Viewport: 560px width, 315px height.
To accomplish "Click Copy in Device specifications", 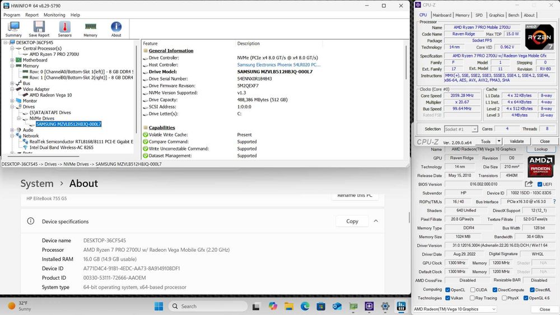I will tap(352, 221).
